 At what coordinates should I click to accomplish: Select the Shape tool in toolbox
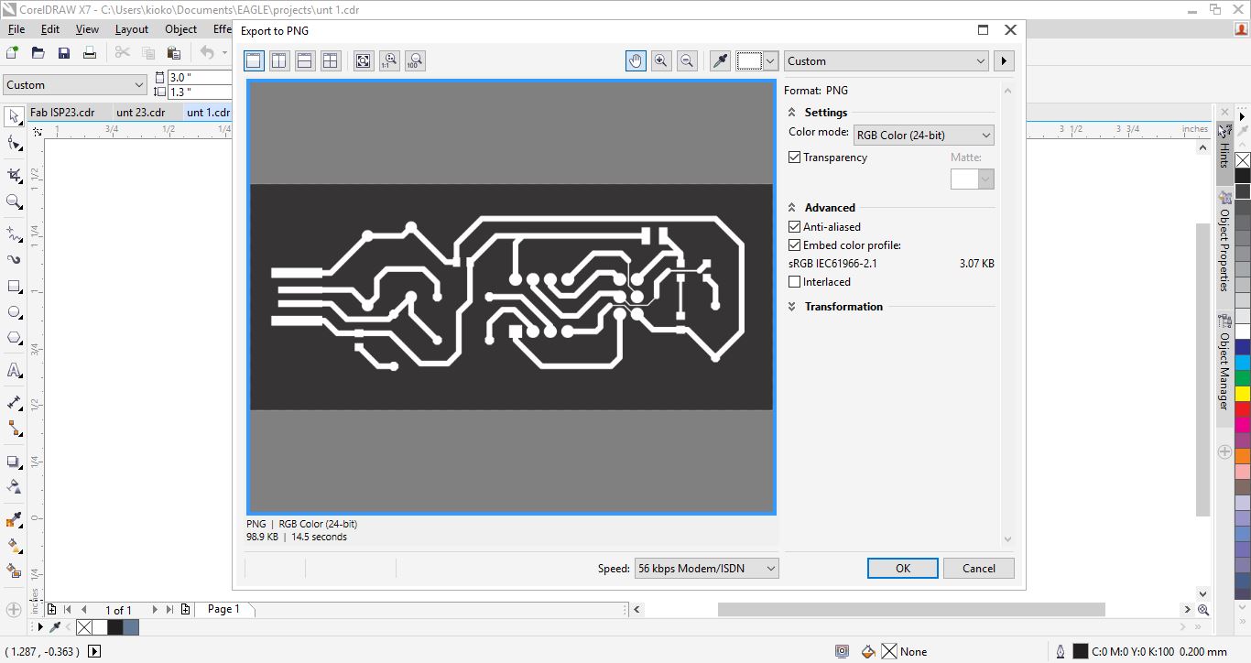(x=15, y=143)
